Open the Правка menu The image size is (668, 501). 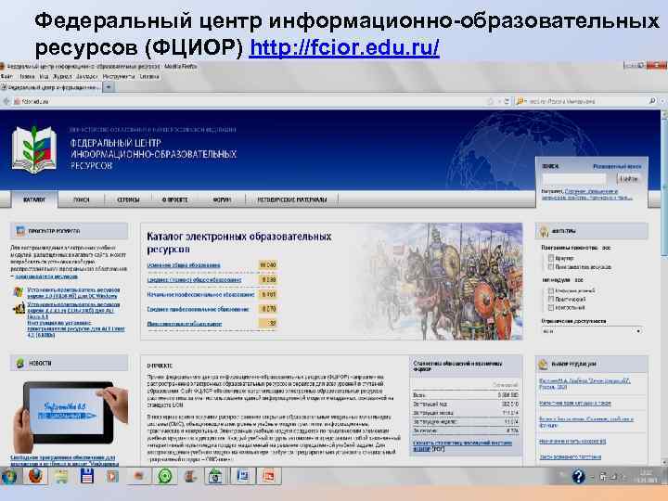(27, 77)
